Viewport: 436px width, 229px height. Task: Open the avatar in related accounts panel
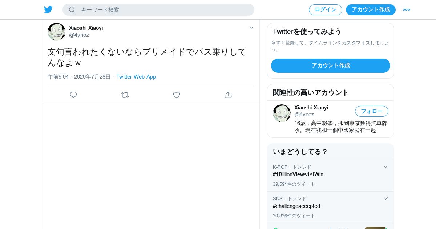click(x=282, y=113)
